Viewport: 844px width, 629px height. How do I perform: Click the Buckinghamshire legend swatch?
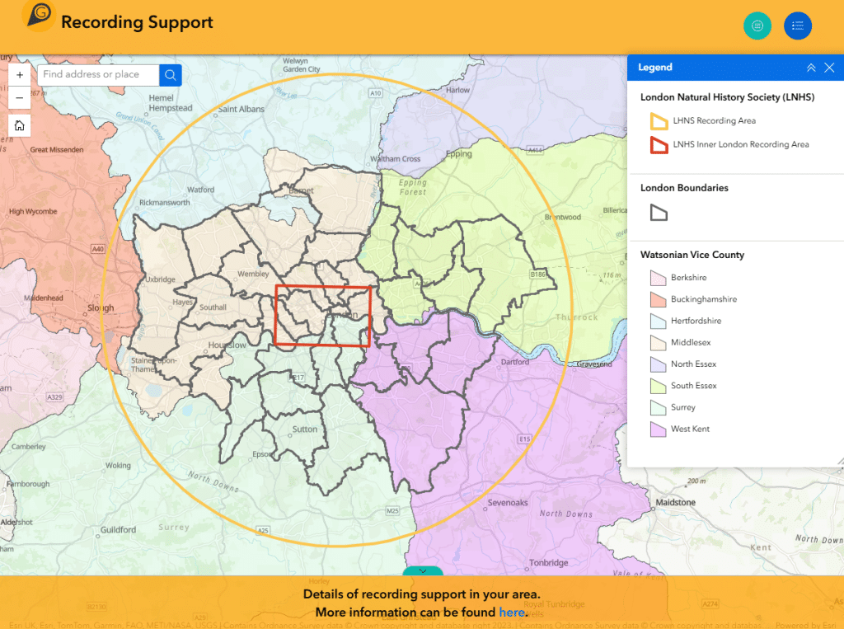659,299
